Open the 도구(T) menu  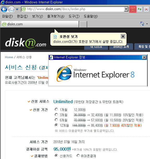(74, 16)
